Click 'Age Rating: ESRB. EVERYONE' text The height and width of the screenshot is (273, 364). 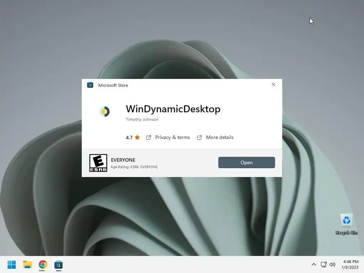coord(134,167)
